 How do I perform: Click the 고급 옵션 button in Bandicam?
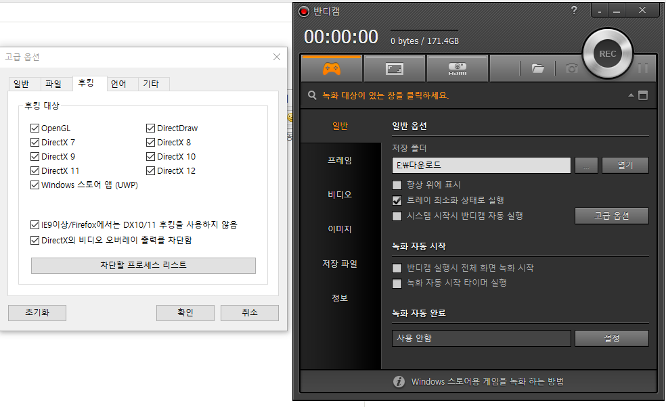tap(612, 216)
